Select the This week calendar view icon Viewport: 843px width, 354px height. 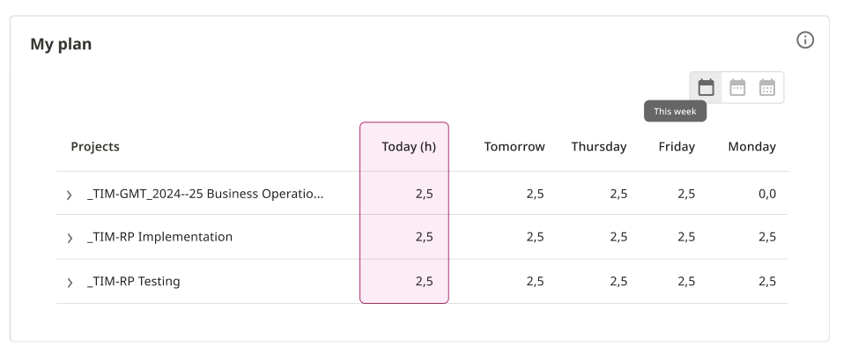pyautogui.click(x=706, y=87)
